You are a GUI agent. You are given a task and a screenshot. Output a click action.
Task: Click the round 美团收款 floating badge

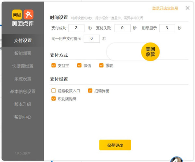tap(150, 52)
